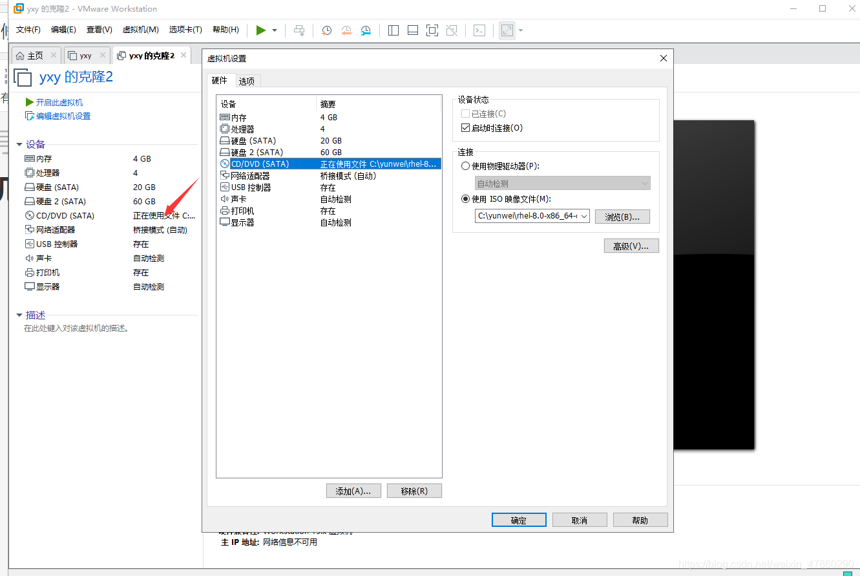Open the stretch display dropdown arrow
This screenshot has height=576, width=860.
pyautogui.click(x=521, y=30)
